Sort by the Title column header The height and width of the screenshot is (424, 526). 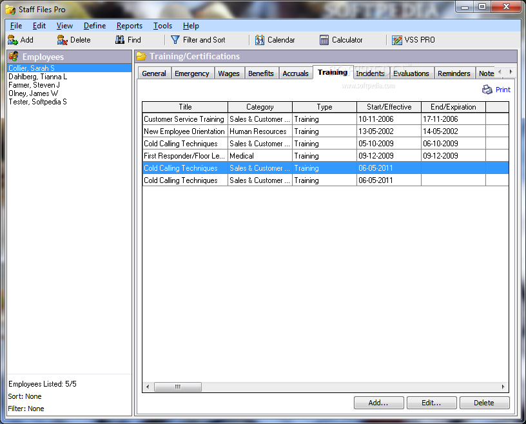coord(185,107)
